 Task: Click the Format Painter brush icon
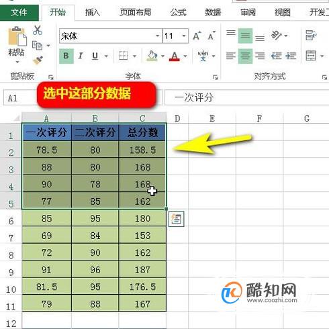(x=38, y=60)
